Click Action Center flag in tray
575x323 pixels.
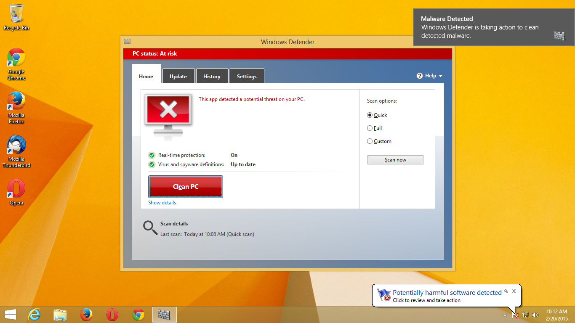coord(515,315)
